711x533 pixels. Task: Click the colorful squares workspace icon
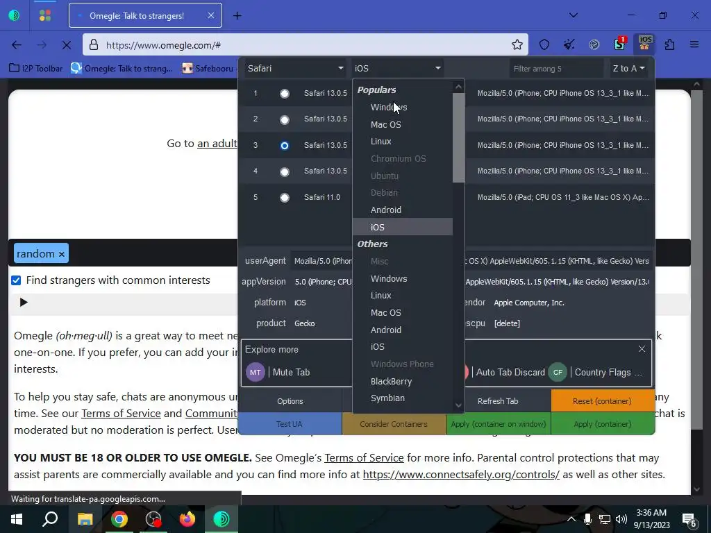point(45,15)
